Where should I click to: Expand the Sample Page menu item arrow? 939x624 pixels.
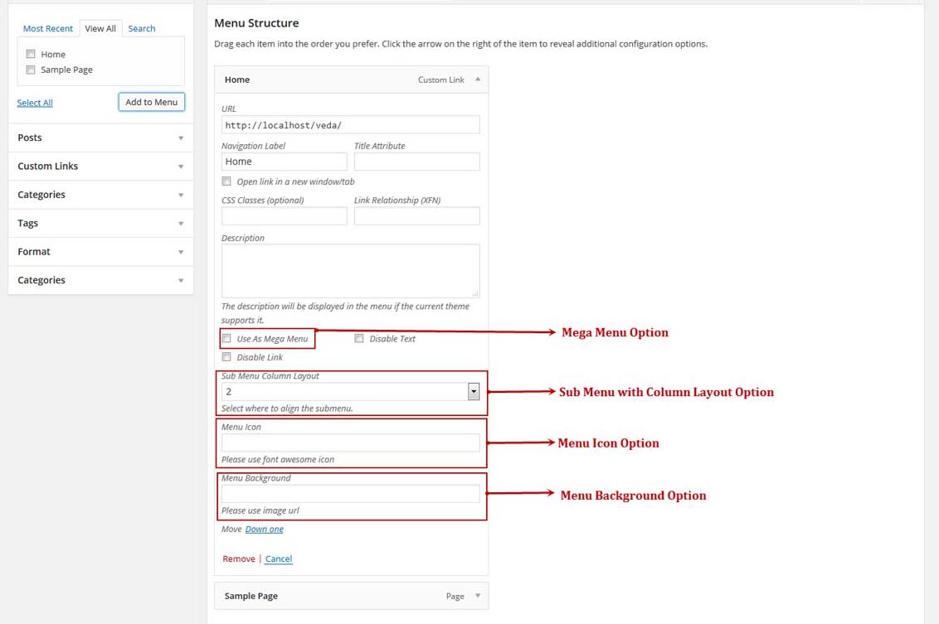pos(477,596)
